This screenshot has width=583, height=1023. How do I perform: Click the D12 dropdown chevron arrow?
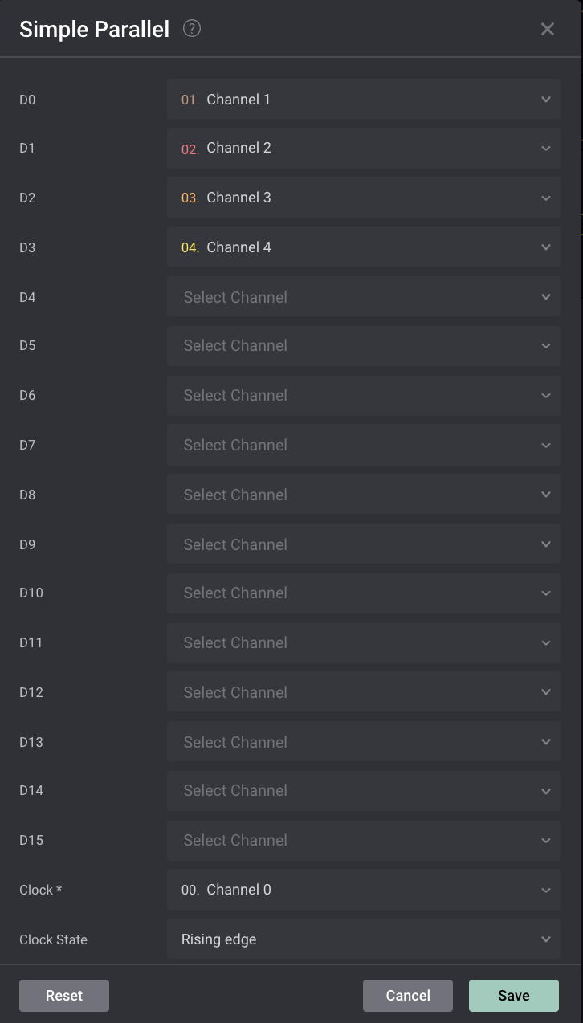546,692
